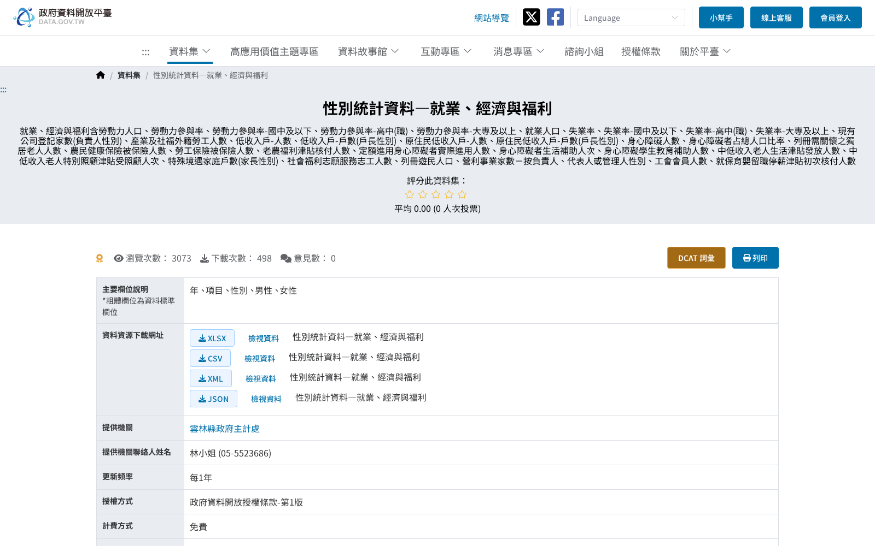Image resolution: width=875 pixels, height=546 pixels.
Task: Open 檢視資料 for the JSON row
Action: [266, 399]
